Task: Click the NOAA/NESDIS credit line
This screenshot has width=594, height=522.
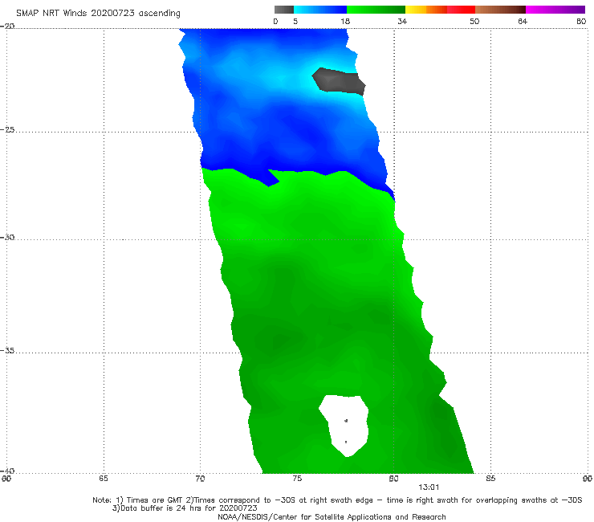Action: coord(332,516)
